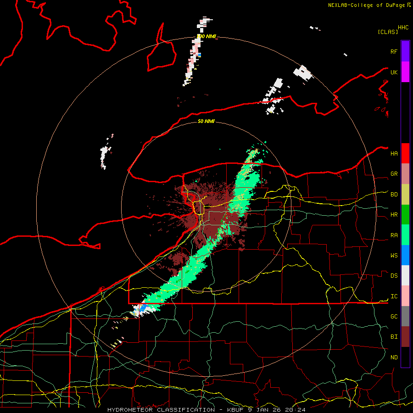
Task: Click the DS legend label
Action: pos(394,276)
